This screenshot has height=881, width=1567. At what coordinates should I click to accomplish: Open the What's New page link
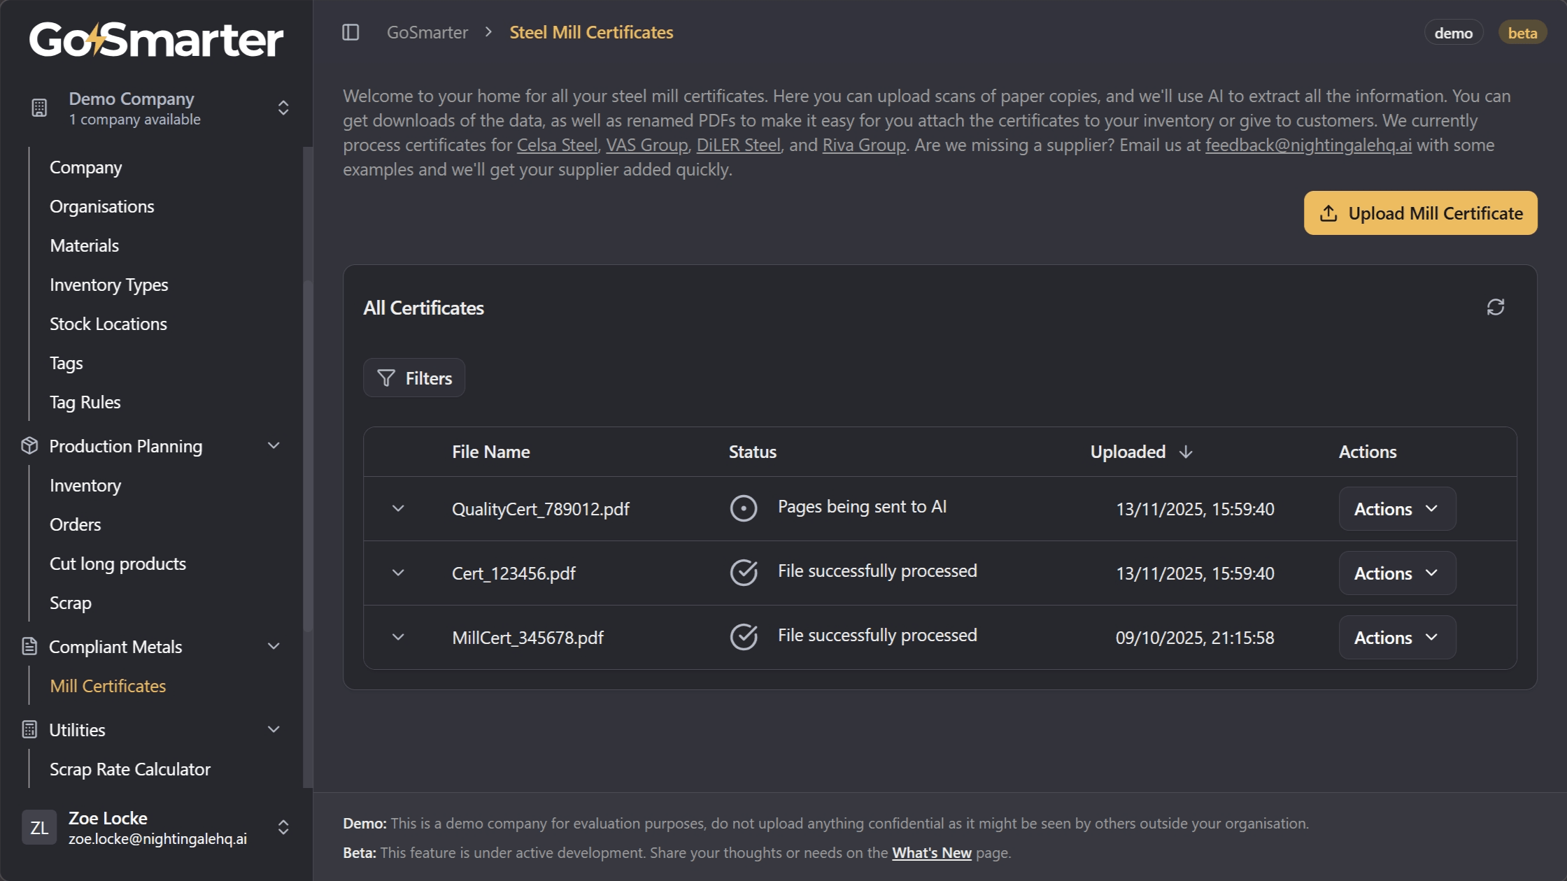pos(932,852)
